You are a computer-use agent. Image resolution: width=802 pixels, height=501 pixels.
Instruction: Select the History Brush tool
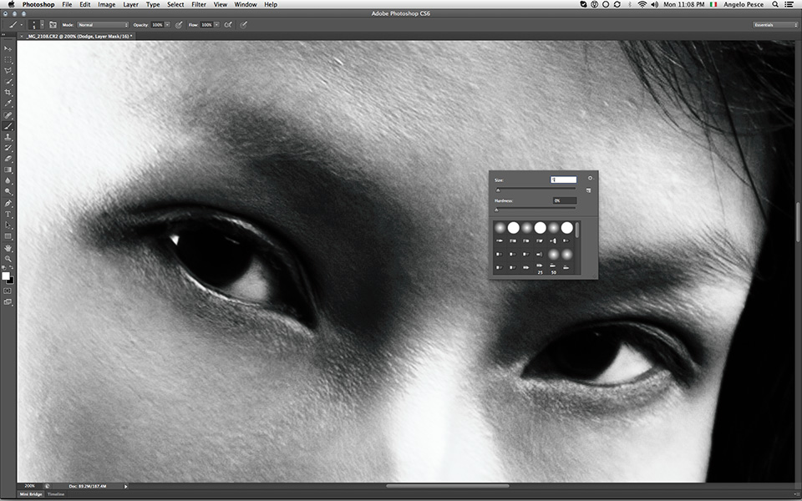click(x=8, y=149)
